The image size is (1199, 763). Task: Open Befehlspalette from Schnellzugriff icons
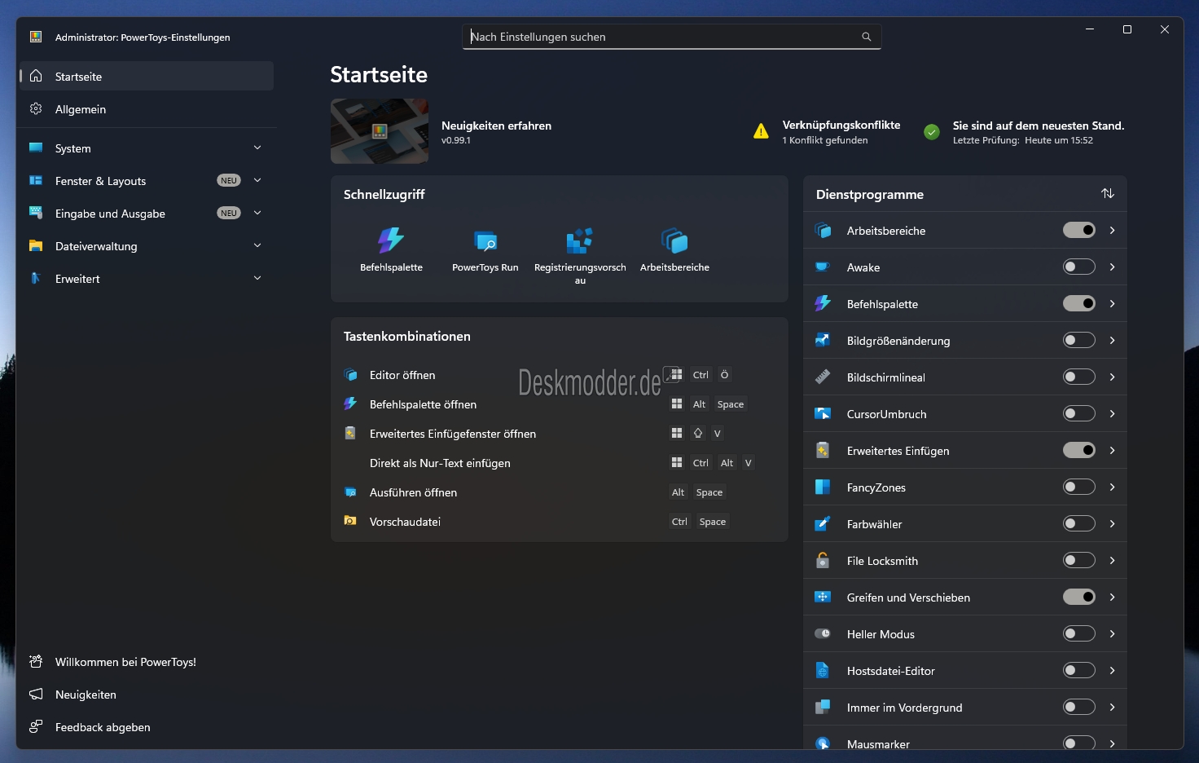click(x=391, y=241)
